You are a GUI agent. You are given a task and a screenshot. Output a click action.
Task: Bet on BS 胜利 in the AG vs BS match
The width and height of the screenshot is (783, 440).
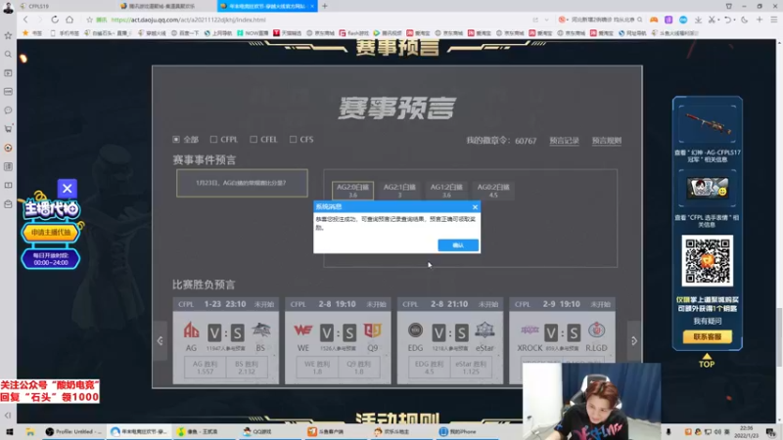pyautogui.click(x=247, y=368)
